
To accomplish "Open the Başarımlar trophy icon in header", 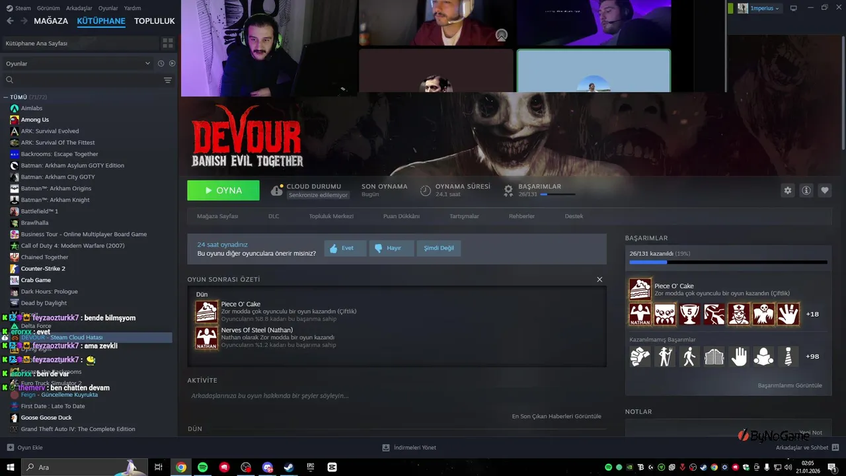I will click(508, 190).
